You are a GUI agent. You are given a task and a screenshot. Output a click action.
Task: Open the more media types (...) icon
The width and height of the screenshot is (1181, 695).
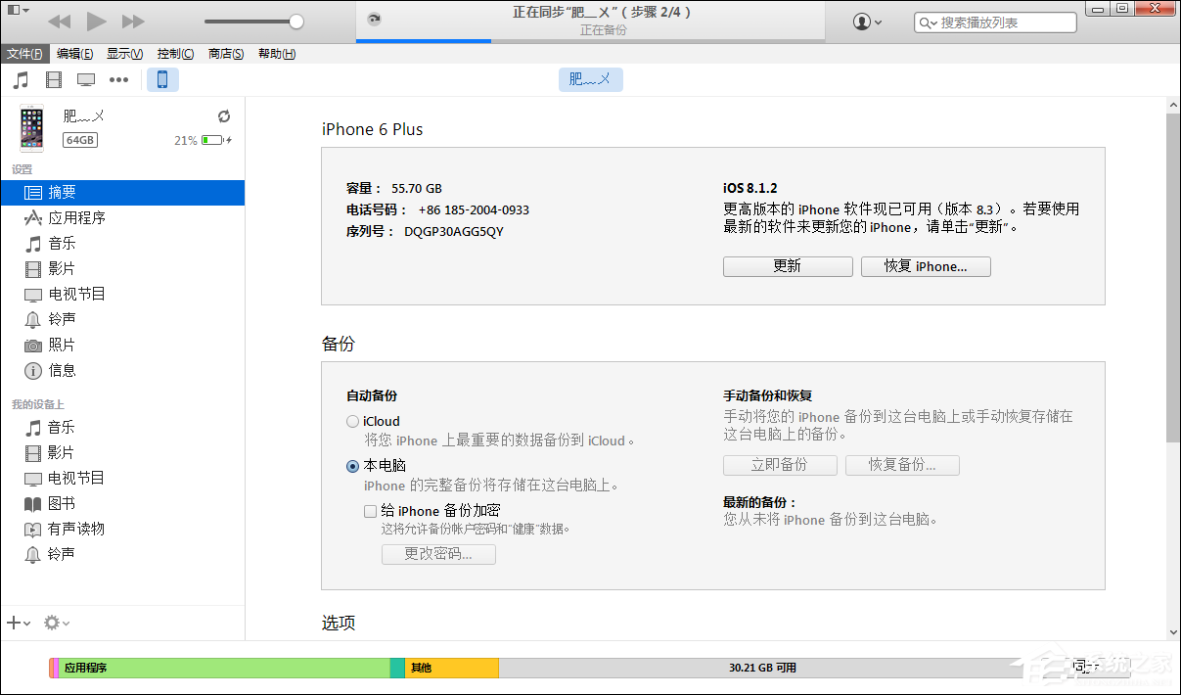118,79
